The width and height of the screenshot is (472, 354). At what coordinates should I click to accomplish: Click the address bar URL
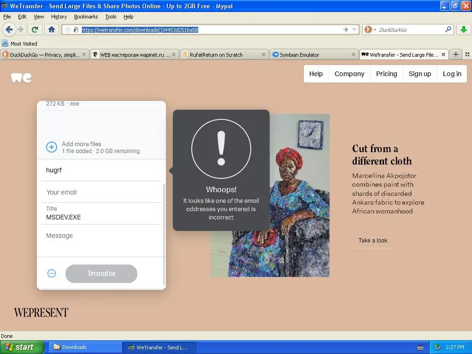140,29
